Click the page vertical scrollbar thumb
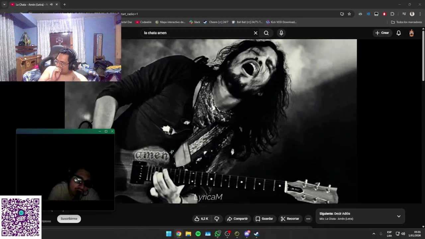 coord(423,56)
